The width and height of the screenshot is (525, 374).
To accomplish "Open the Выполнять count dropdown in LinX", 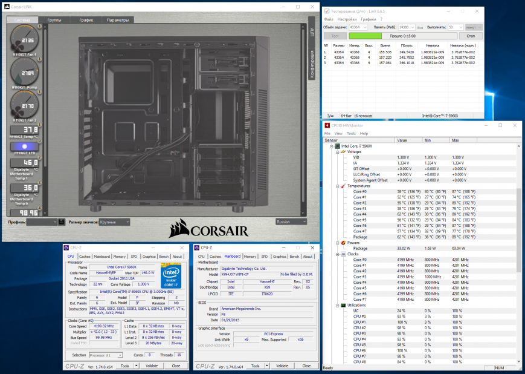I will (x=456, y=27).
